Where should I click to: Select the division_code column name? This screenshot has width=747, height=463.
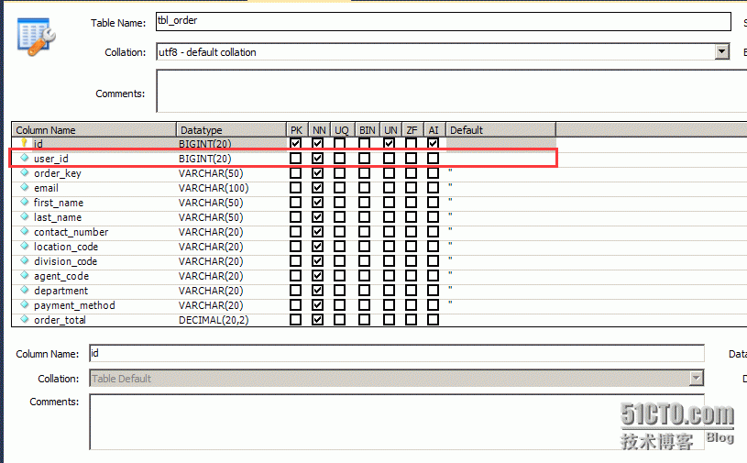pyautogui.click(x=65, y=261)
